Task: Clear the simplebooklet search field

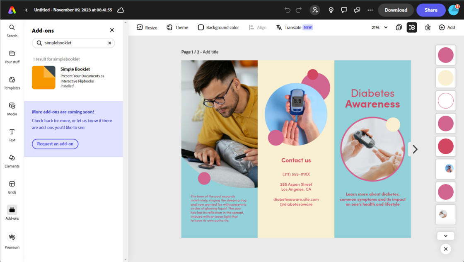Action: pyautogui.click(x=109, y=43)
